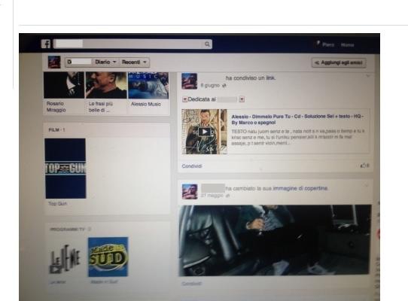Click Condividi under the shared link post
This screenshot has height=301, width=408.
192,166
